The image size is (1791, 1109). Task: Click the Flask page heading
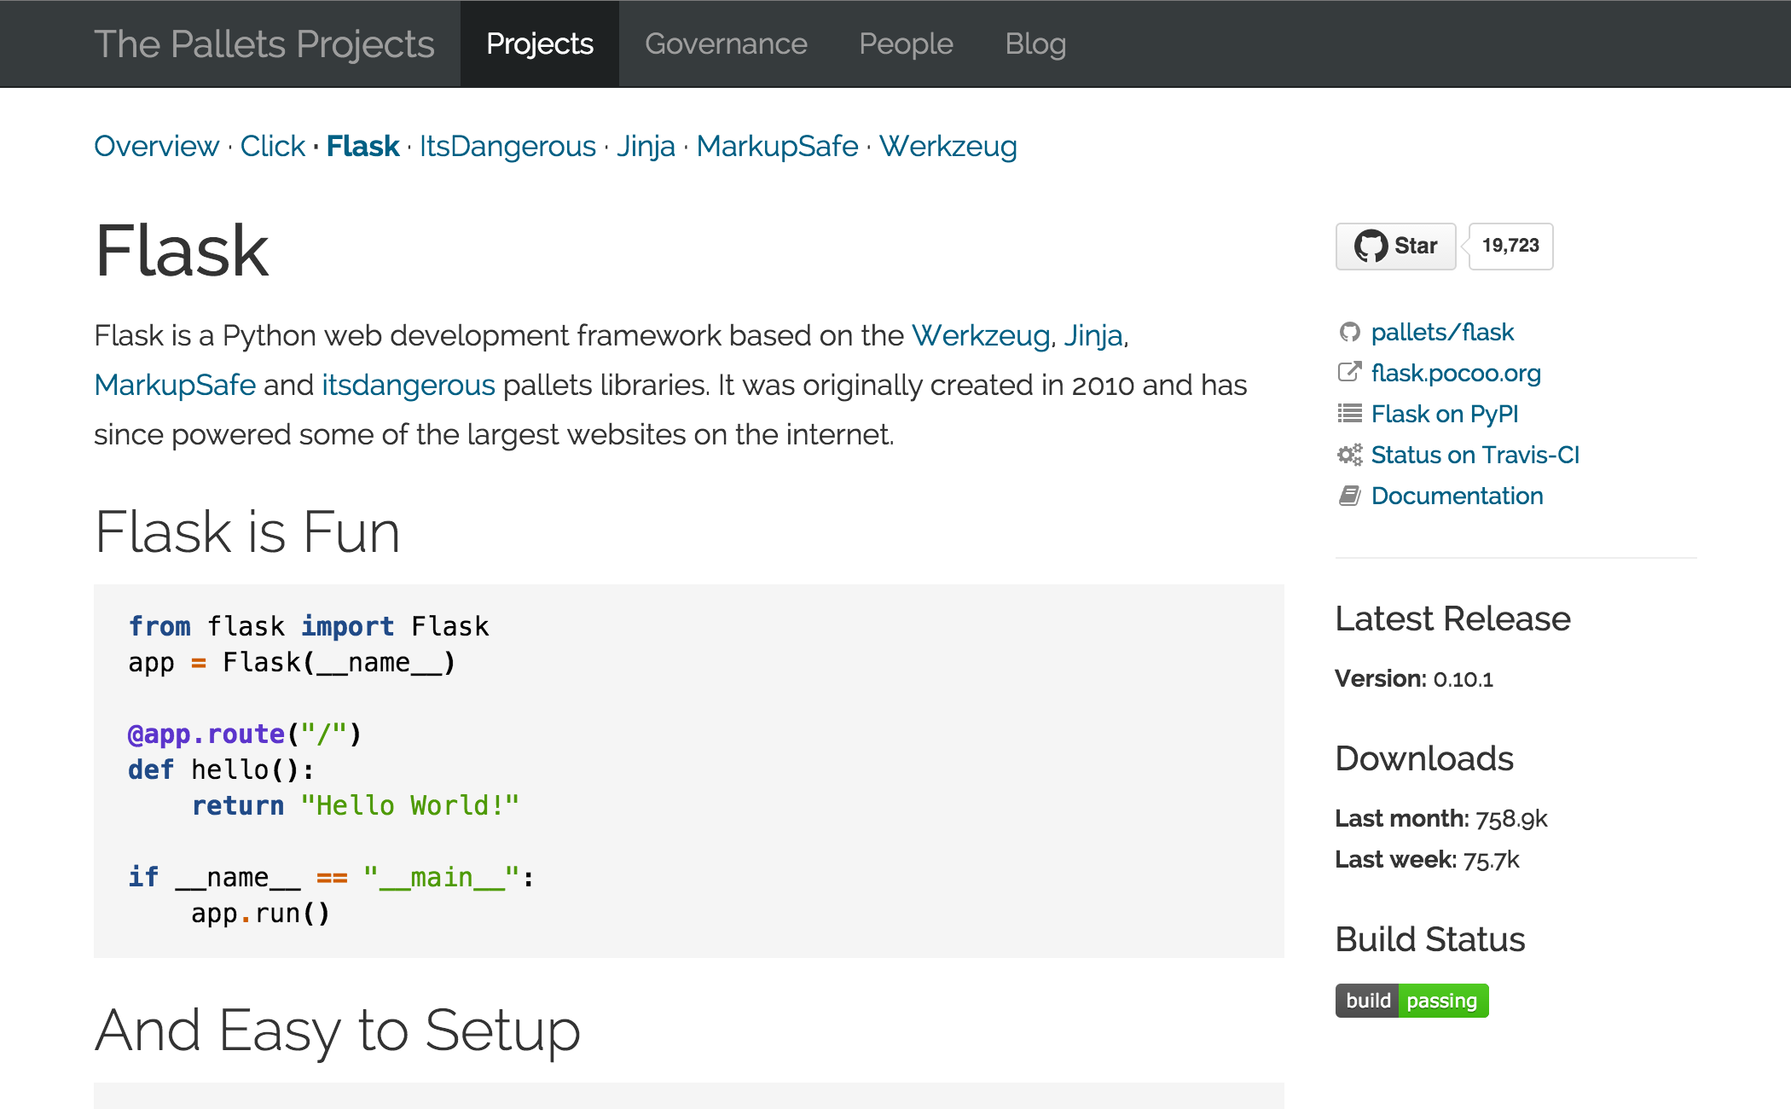pos(182,251)
